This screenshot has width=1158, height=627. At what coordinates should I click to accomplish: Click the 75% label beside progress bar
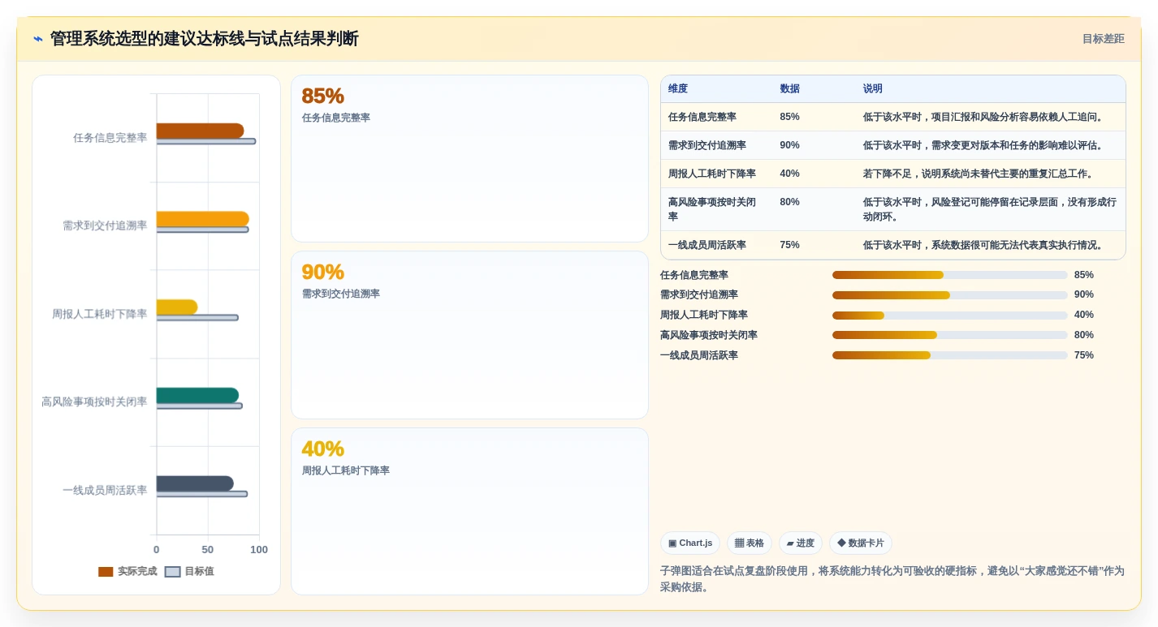click(1084, 355)
